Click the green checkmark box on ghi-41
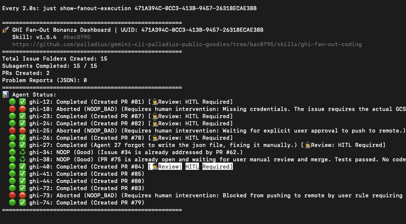Viewport: 406px width, 224px height. [x=22, y=174]
